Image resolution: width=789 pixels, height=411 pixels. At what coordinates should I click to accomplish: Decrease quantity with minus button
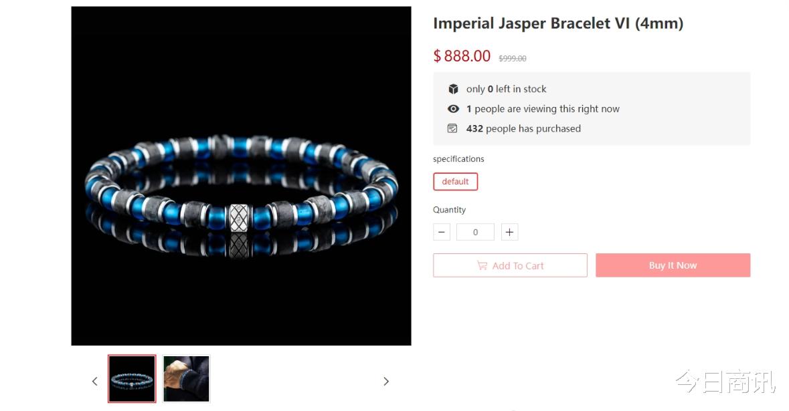(441, 232)
